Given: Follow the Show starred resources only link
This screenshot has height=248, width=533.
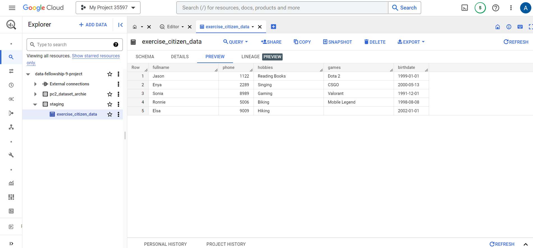Looking at the screenshot, I should pyautogui.click(x=73, y=59).
